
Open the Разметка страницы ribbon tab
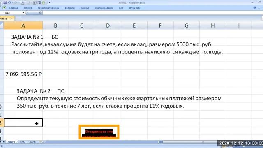(x=48, y=8)
